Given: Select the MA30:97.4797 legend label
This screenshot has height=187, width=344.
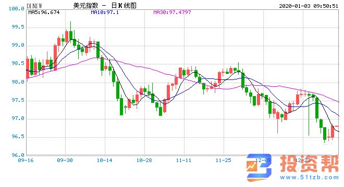Looking at the screenshot, I should pyautogui.click(x=172, y=12).
